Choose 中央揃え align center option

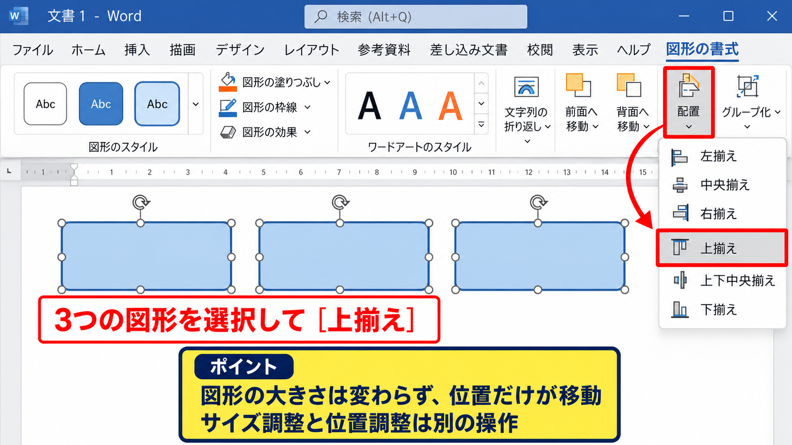tap(722, 185)
